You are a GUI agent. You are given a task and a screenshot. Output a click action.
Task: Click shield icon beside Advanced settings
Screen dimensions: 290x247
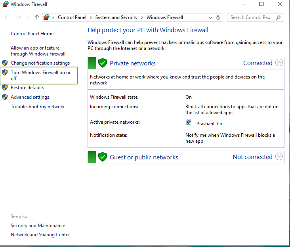tap(5, 97)
